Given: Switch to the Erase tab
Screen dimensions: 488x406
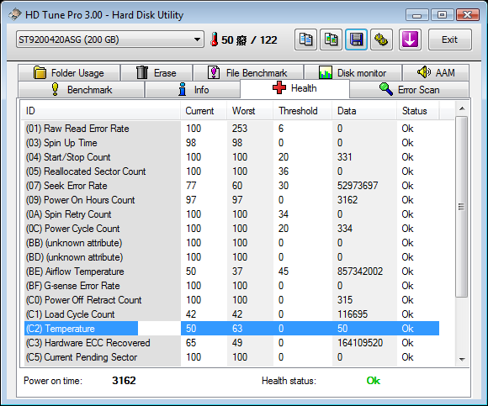Looking at the screenshot, I should click(156, 73).
